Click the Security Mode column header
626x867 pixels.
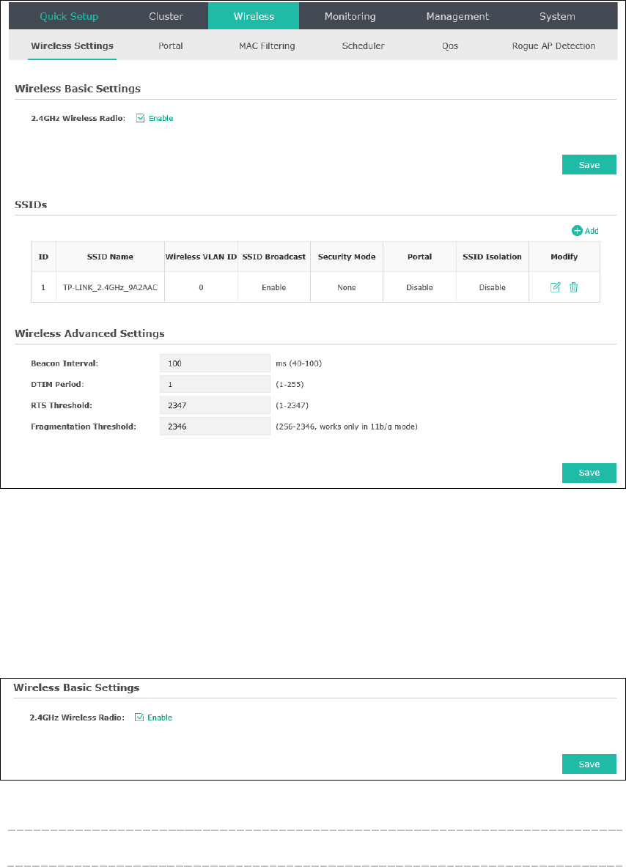[x=347, y=257]
